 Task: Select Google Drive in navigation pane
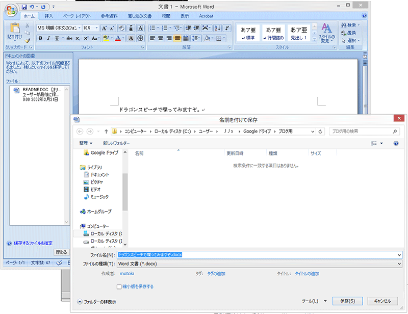[x=101, y=153]
